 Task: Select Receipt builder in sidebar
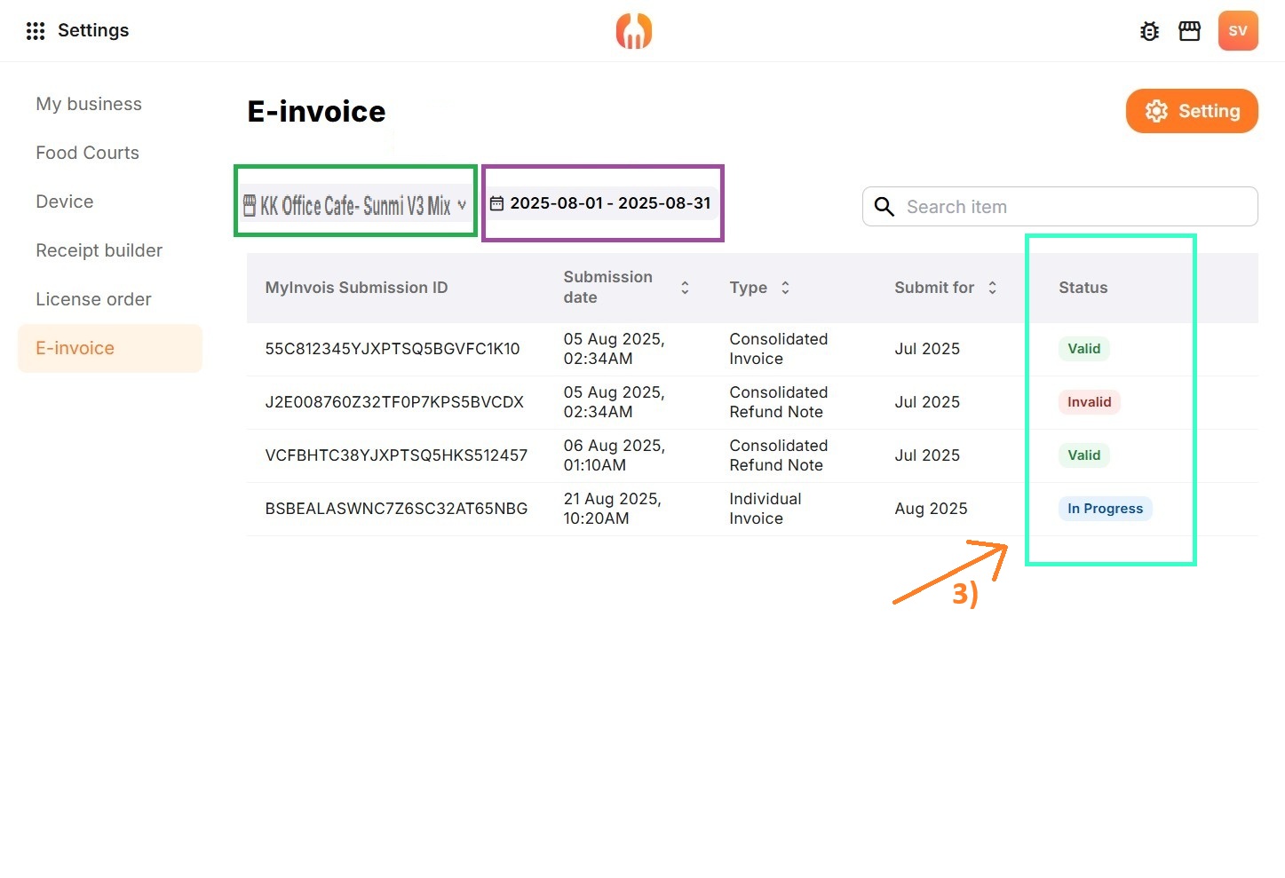click(99, 250)
